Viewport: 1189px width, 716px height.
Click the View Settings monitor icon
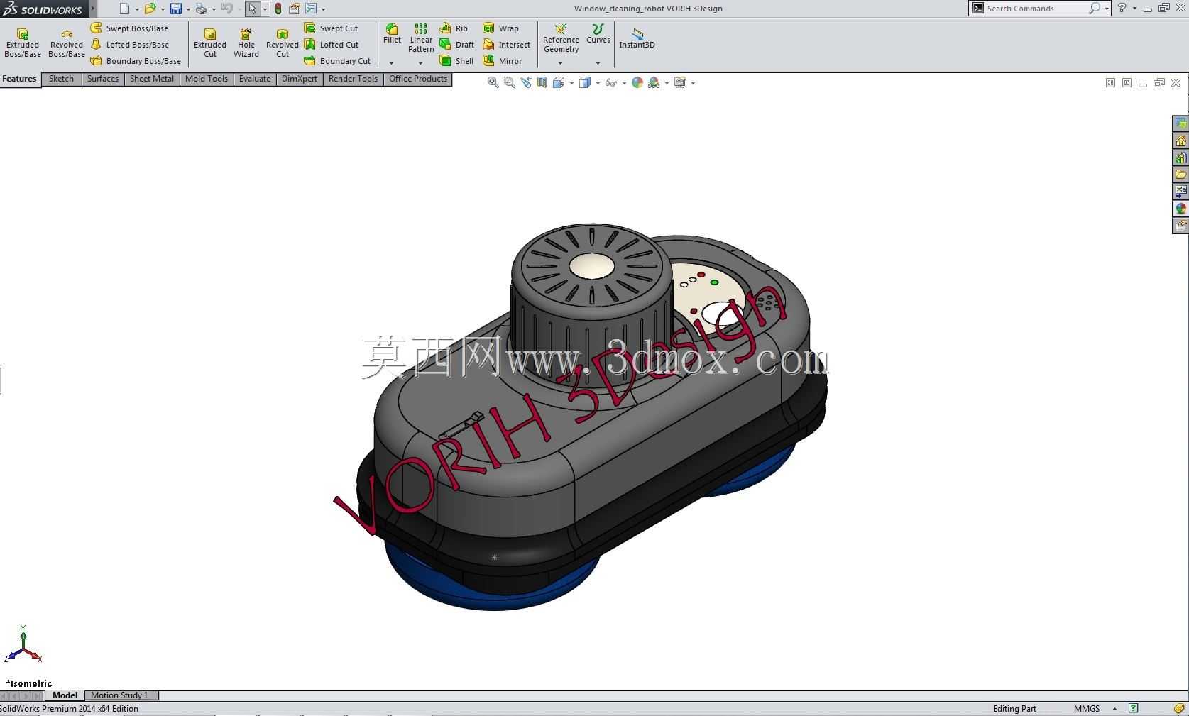(680, 82)
